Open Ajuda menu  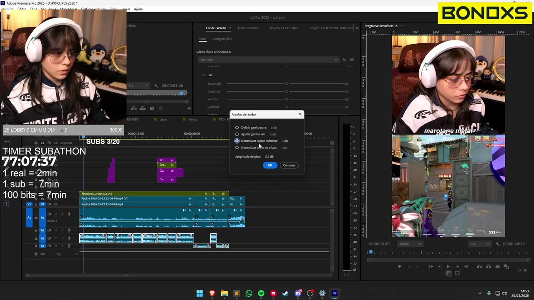[138, 9]
